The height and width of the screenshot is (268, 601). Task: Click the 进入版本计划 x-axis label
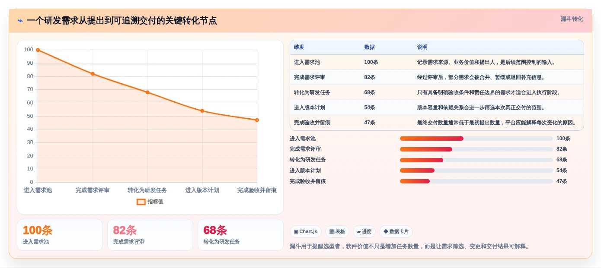tap(202, 190)
